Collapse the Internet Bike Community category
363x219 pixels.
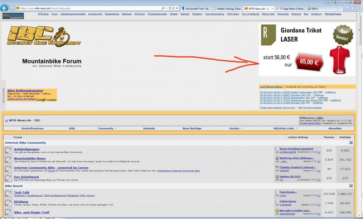[x=351, y=143]
